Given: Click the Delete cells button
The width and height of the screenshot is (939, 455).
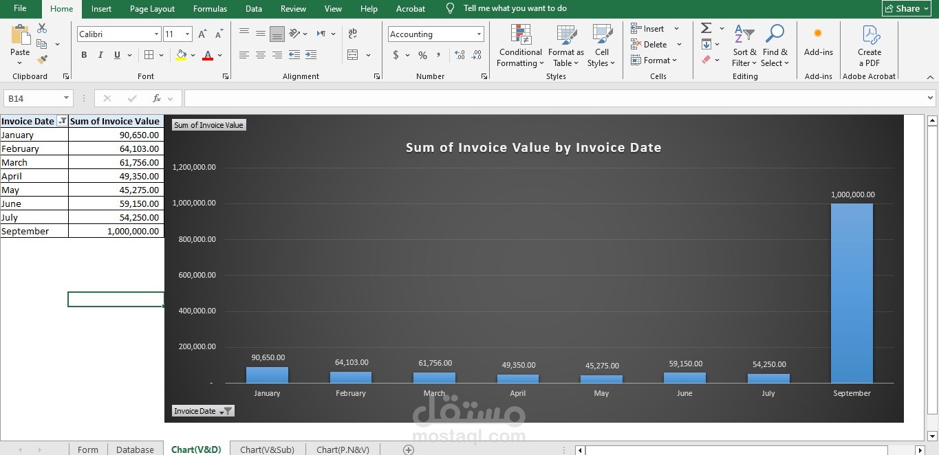Looking at the screenshot, I should [649, 44].
